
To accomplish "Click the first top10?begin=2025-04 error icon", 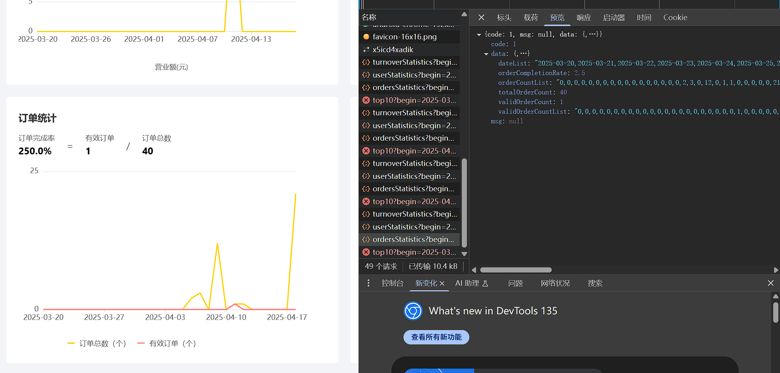I will (366, 151).
